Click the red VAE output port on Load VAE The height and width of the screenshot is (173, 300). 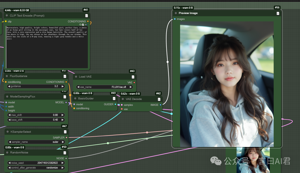(134, 83)
